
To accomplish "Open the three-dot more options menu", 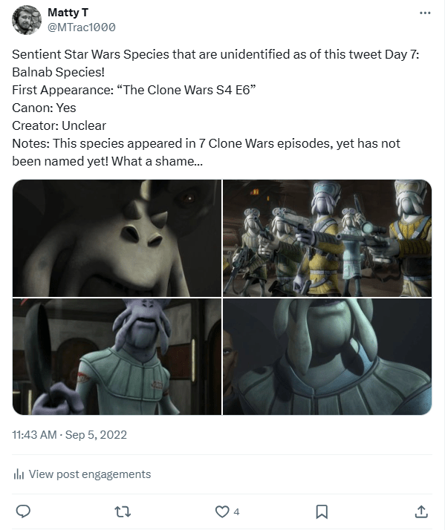I will tap(425, 13).
